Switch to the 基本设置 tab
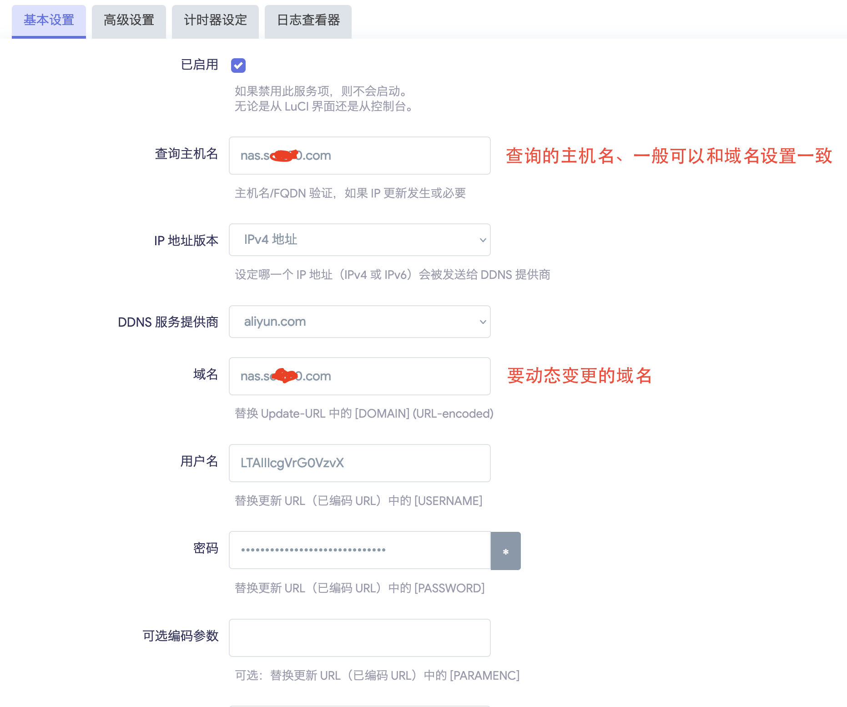847x707 pixels. (49, 21)
